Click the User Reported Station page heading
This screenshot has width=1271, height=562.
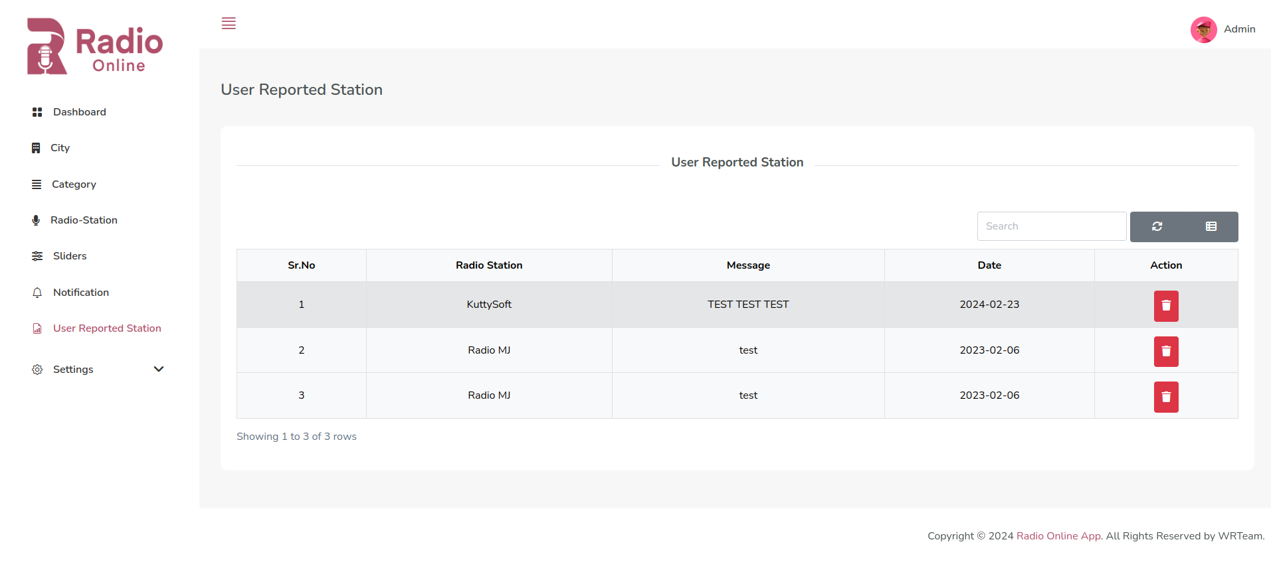pos(302,90)
